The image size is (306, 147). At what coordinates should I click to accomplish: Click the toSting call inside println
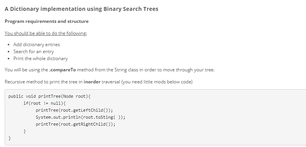[x=103, y=117]
